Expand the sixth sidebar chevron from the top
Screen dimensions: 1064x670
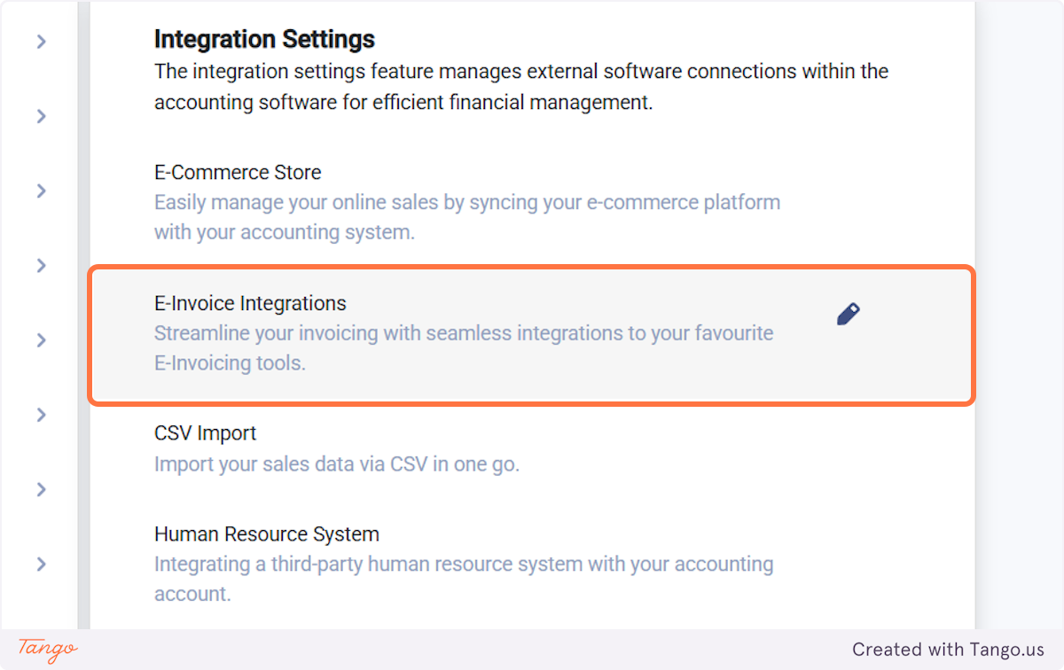pos(41,415)
